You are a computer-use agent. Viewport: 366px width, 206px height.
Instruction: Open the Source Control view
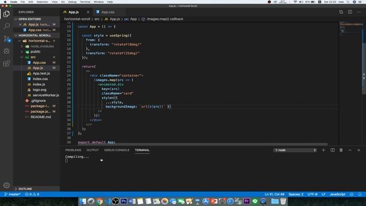pyautogui.click(x=6, y=38)
